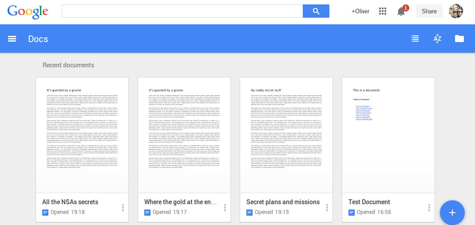Click the Secret plans and missions title

[x=283, y=202]
